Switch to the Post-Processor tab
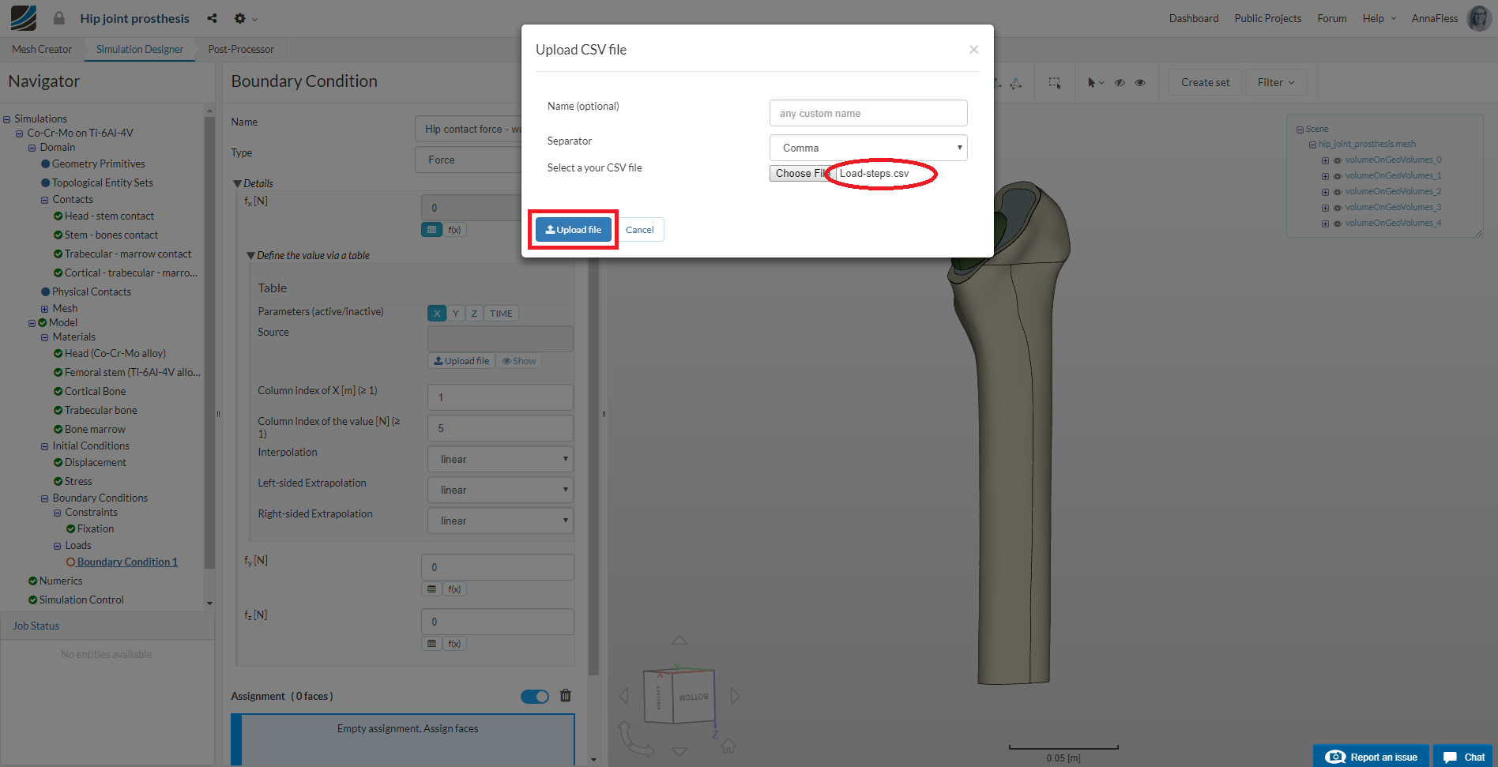 pos(241,49)
